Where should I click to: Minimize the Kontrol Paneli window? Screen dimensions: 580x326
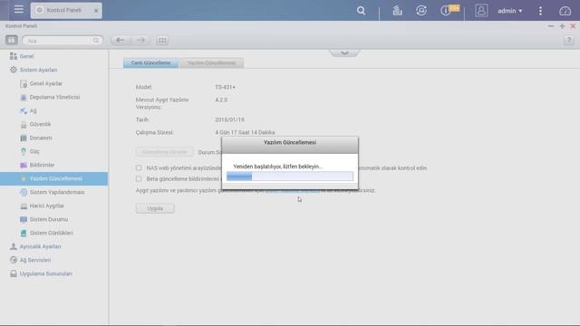tap(551, 26)
